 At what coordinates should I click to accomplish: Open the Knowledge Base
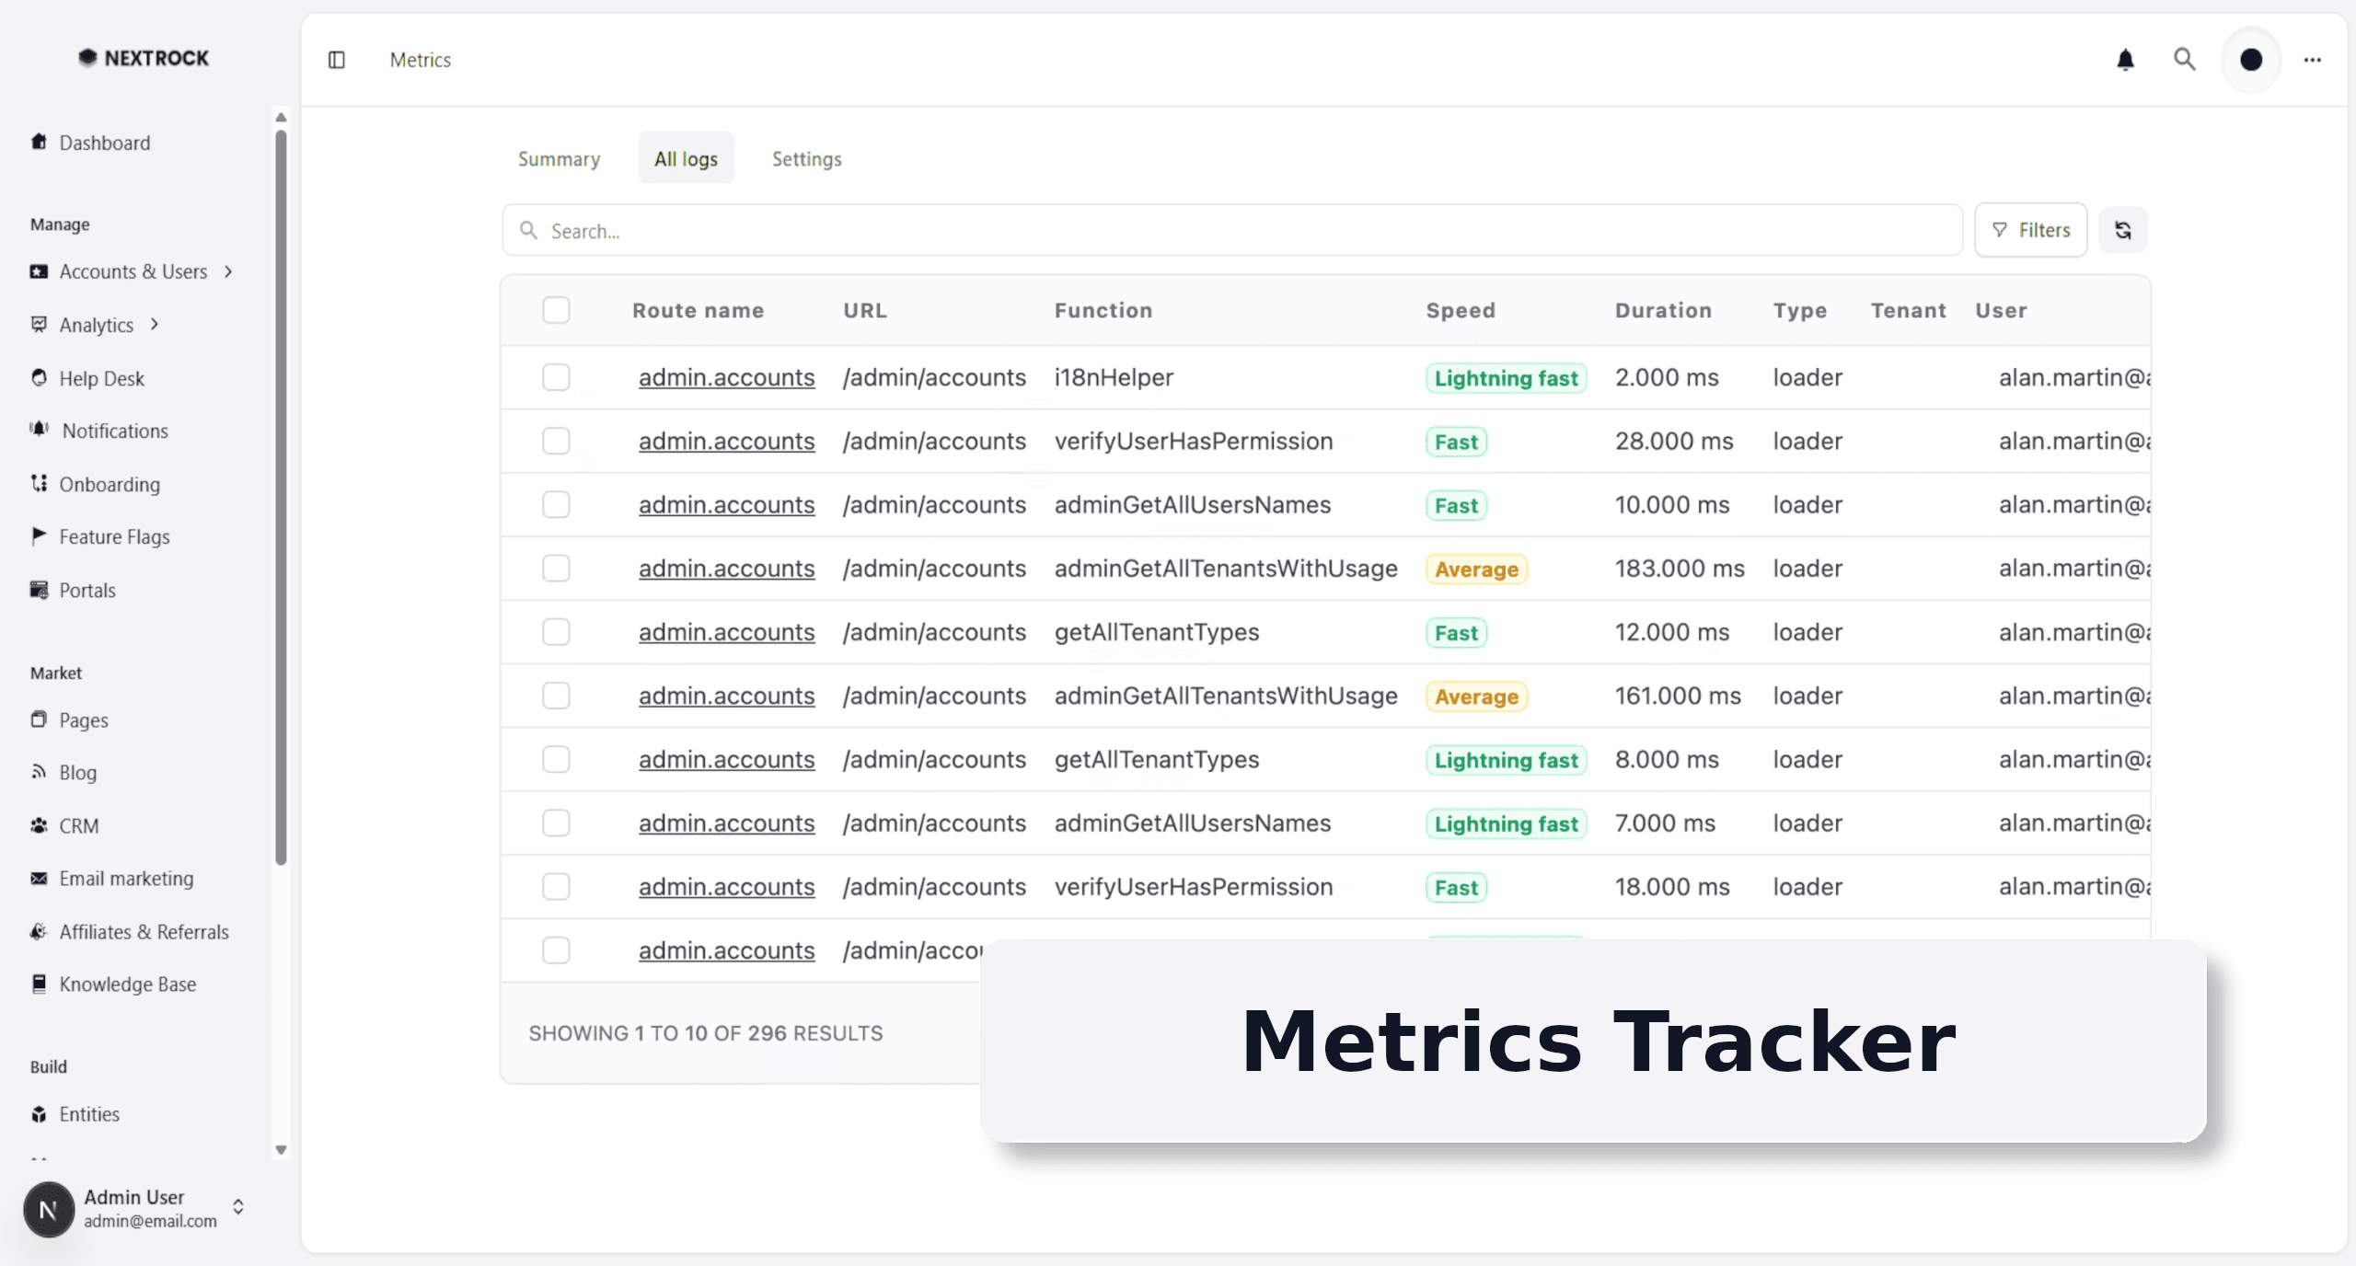128,984
